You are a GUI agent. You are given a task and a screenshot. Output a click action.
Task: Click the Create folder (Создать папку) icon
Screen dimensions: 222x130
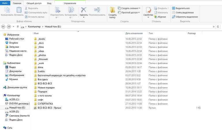tap(112, 10)
